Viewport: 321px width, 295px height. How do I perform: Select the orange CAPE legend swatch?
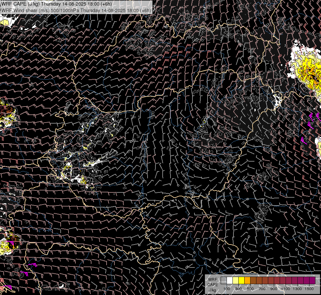[247, 281]
